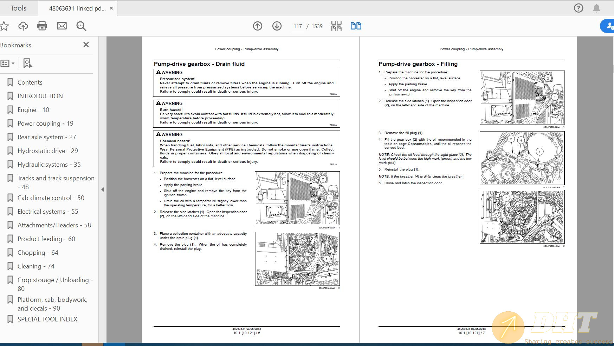
Task: Select the 48063631-linked pdf document tab
Action: click(77, 8)
